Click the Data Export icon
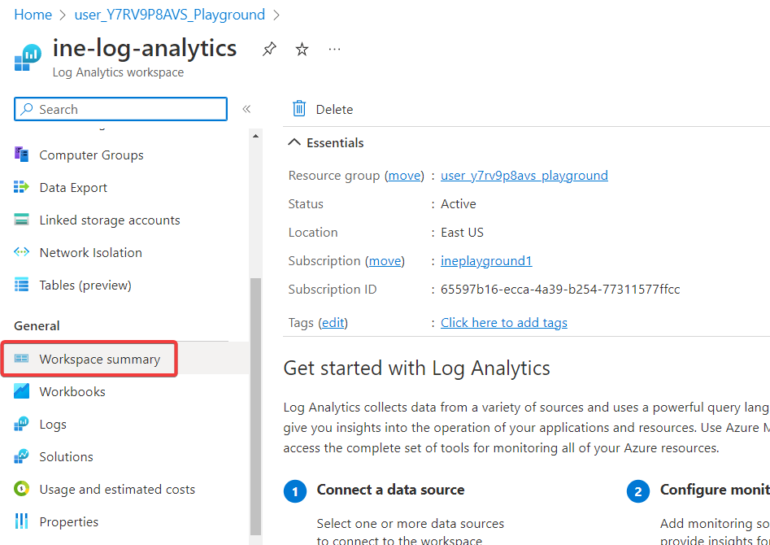Screen dimensions: 770x545 (22, 187)
